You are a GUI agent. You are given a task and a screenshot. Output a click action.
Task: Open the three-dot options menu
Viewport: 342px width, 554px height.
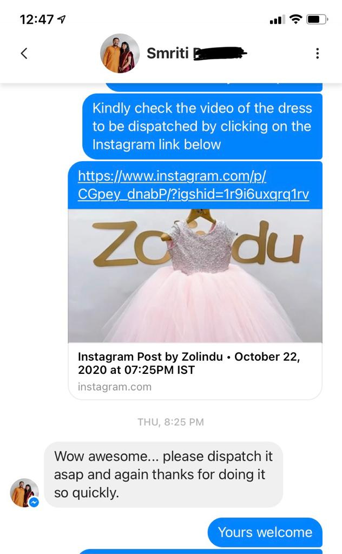[317, 54]
